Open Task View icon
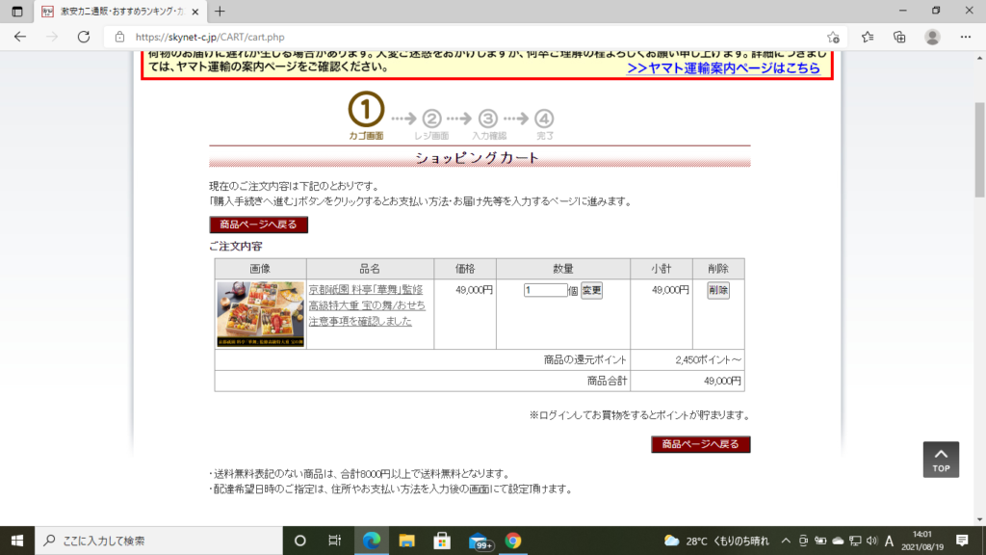The height and width of the screenshot is (555, 986). tap(334, 541)
